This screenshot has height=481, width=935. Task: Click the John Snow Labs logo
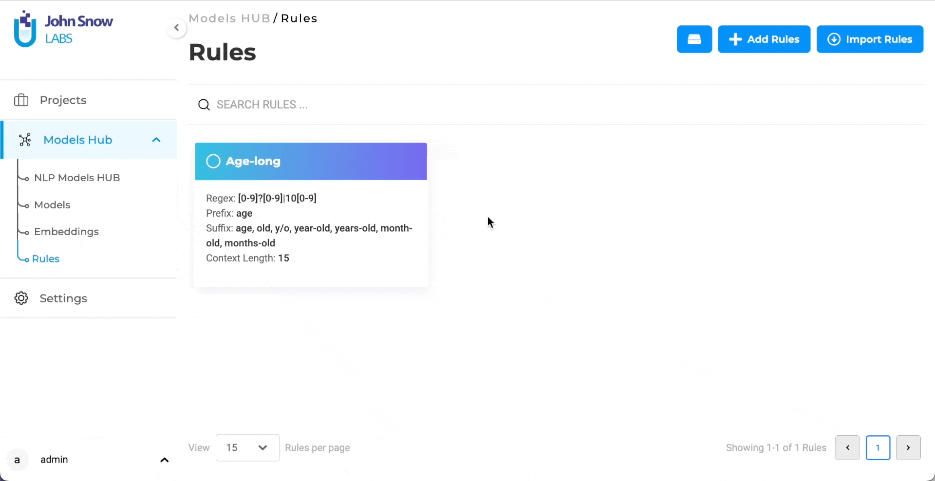tap(63, 29)
